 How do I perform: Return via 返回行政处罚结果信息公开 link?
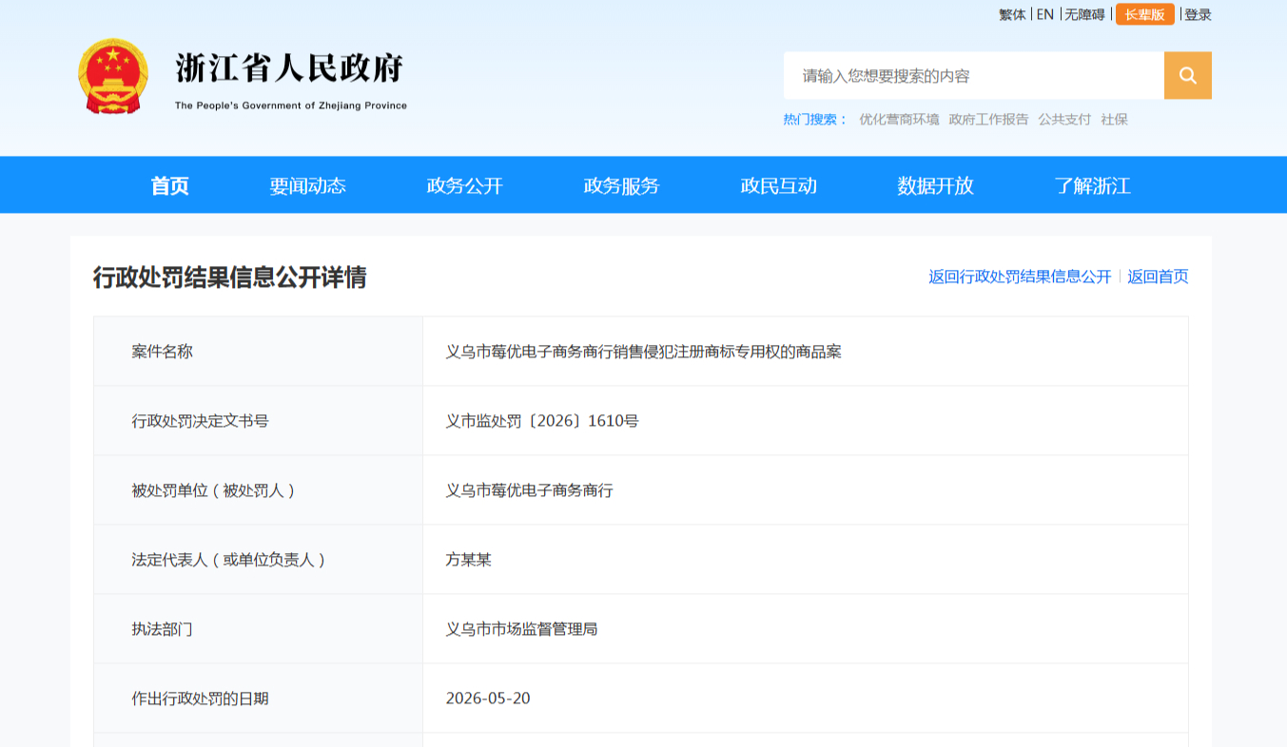tap(1020, 277)
